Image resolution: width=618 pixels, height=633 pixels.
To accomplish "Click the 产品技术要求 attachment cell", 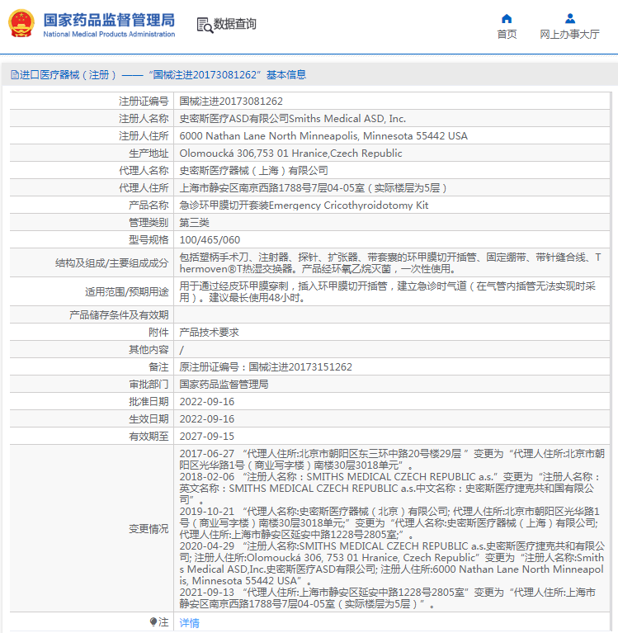I will coord(210,332).
